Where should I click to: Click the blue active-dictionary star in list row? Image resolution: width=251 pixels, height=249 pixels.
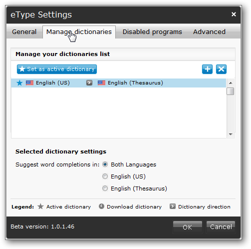pyautogui.click(x=19, y=83)
